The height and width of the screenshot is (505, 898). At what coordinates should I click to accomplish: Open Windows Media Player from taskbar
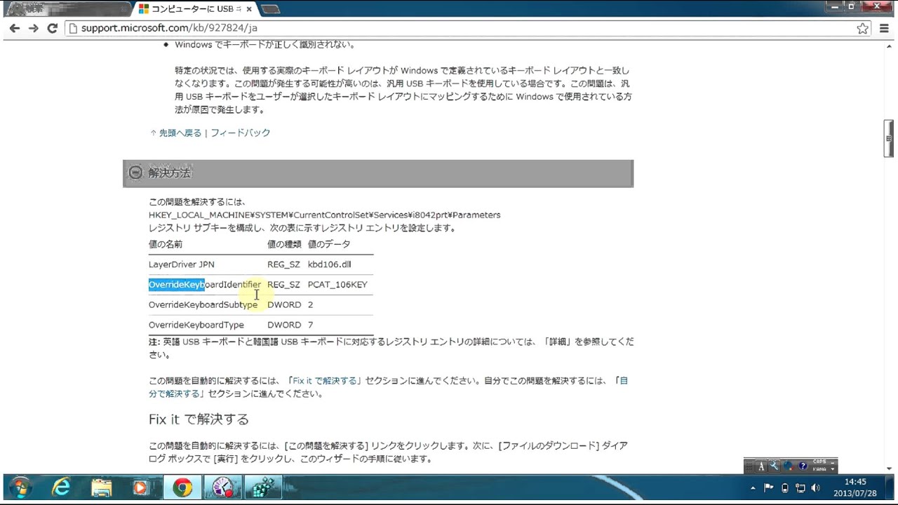pos(141,487)
